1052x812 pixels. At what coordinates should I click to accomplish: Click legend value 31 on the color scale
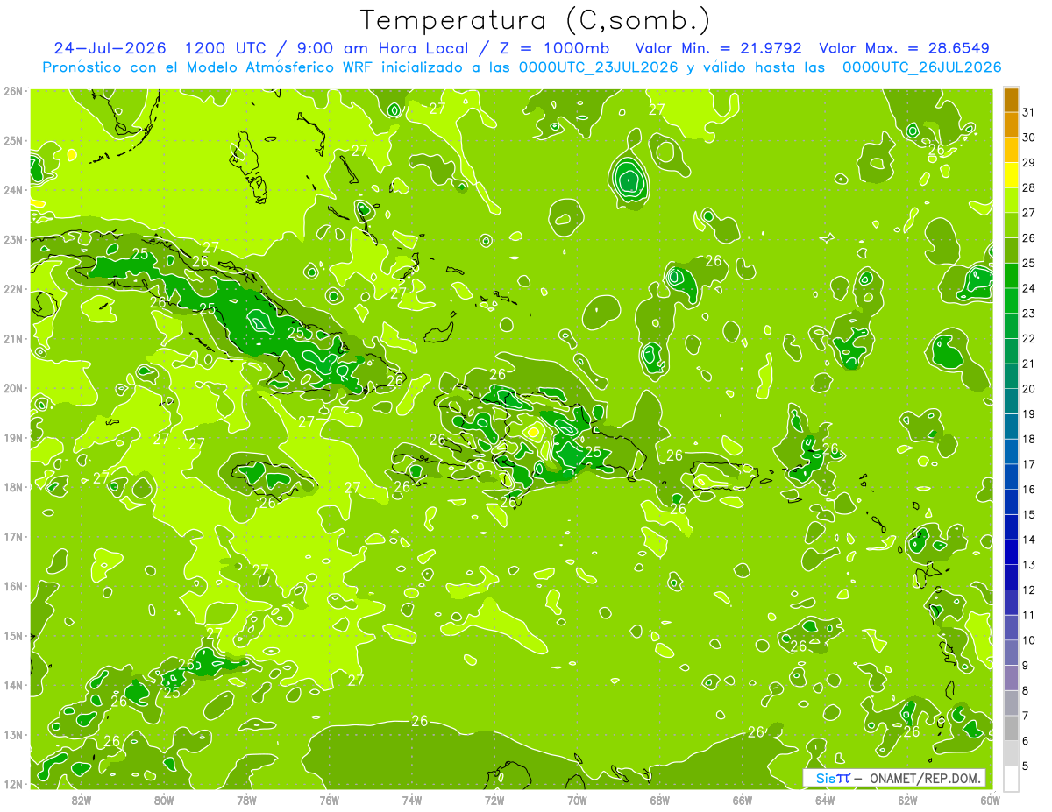(1028, 112)
